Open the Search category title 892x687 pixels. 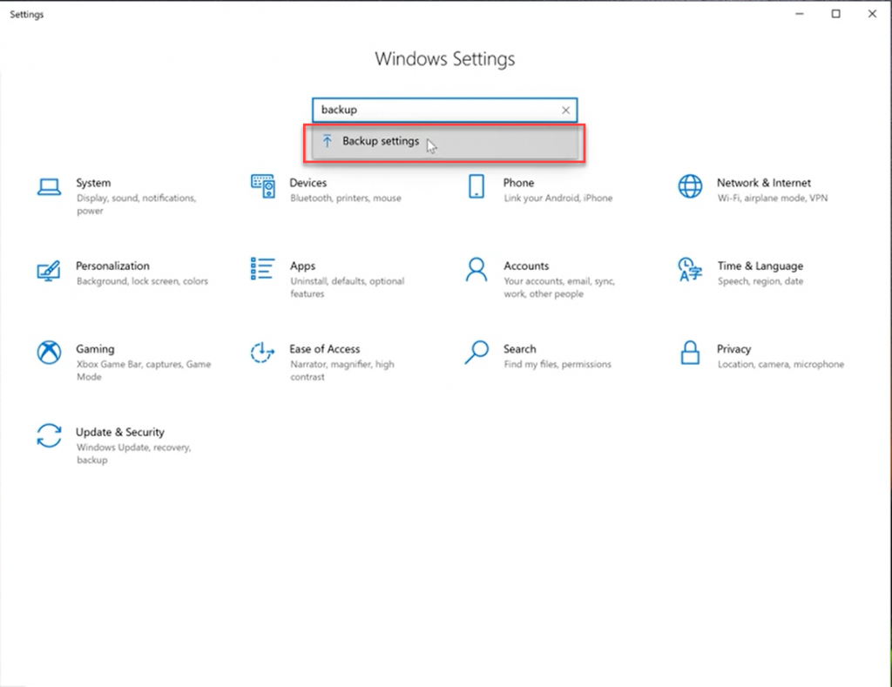(x=519, y=349)
